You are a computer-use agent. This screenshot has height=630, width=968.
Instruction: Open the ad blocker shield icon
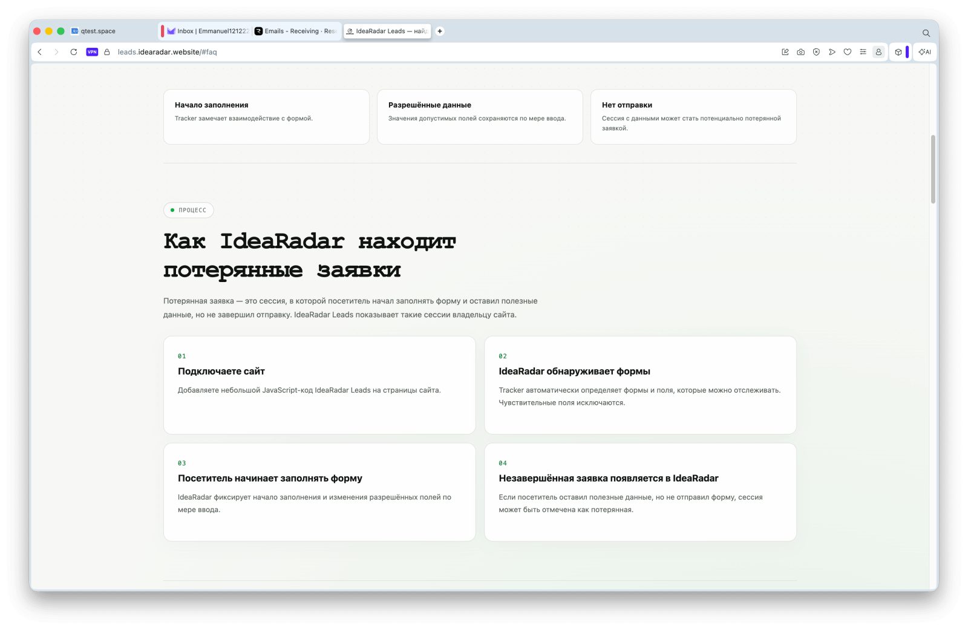click(816, 52)
